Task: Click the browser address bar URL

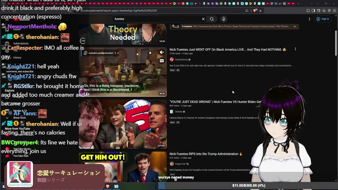Action: point(119,11)
